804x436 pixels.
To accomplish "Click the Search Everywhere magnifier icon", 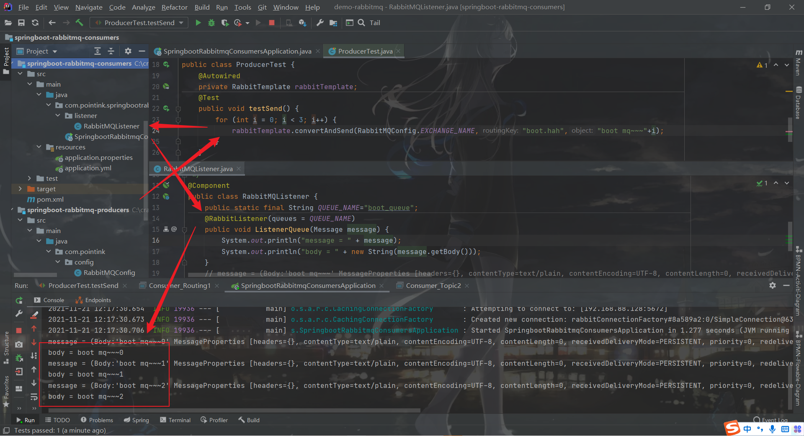I will click(361, 23).
